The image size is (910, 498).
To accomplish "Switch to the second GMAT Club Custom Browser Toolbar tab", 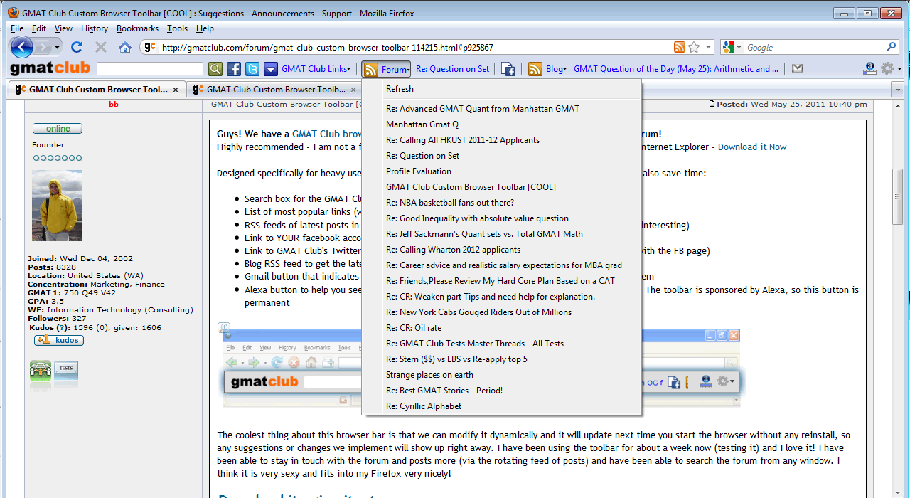I will [275, 90].
